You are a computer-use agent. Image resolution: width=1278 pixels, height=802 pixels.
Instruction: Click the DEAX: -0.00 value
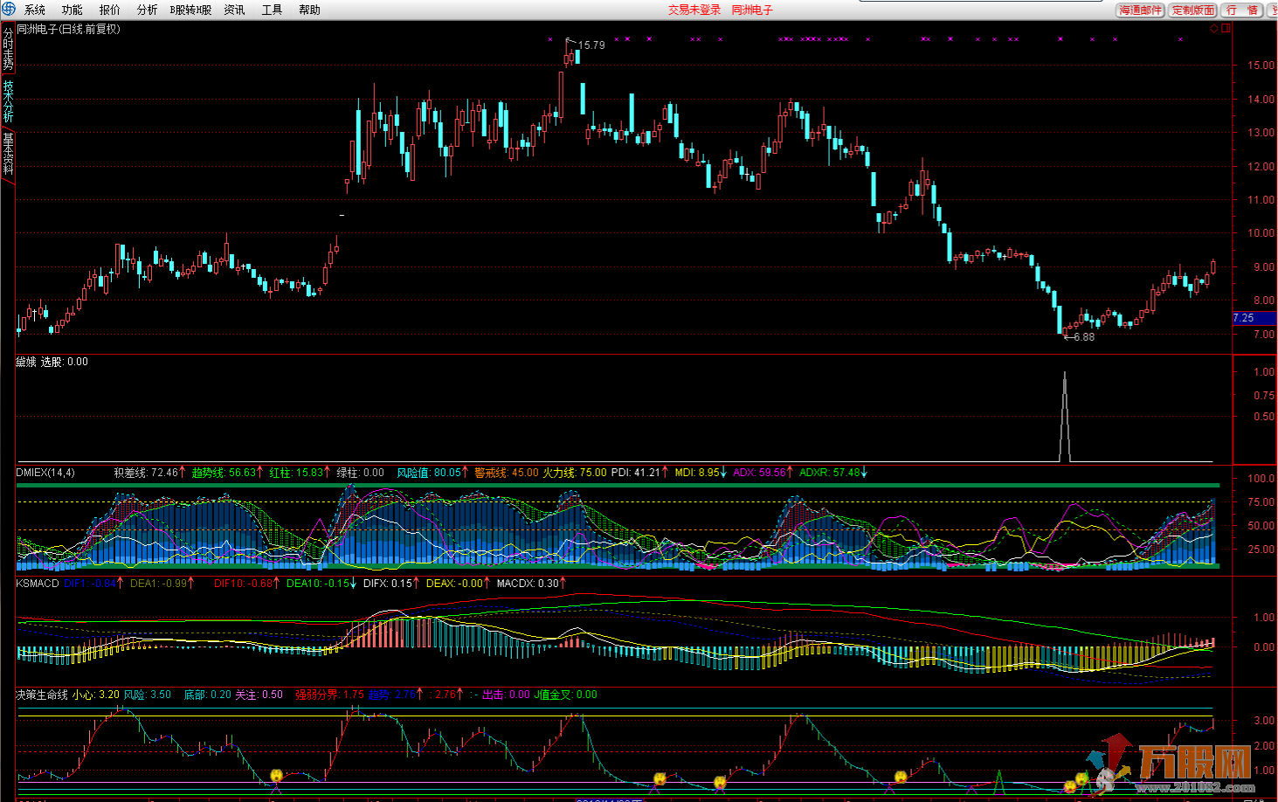pos(454,584)
